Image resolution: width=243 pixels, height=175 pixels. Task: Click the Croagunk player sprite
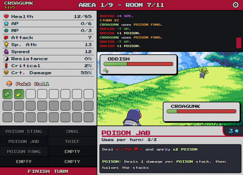click(x=133, y=117)
